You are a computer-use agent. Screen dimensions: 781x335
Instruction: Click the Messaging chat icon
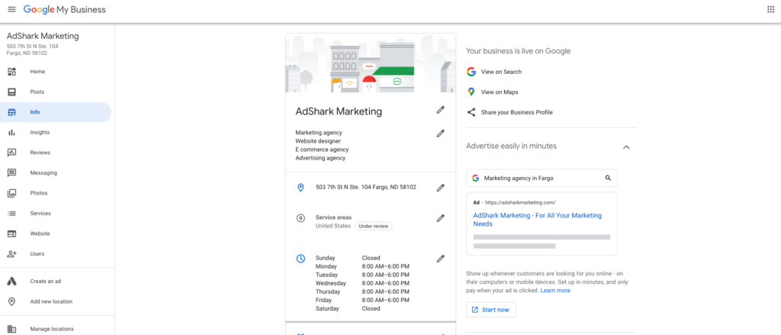point(12,173)
